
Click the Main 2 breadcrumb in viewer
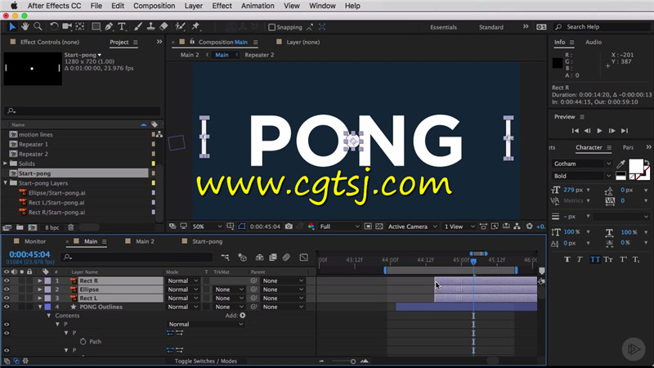190,55
